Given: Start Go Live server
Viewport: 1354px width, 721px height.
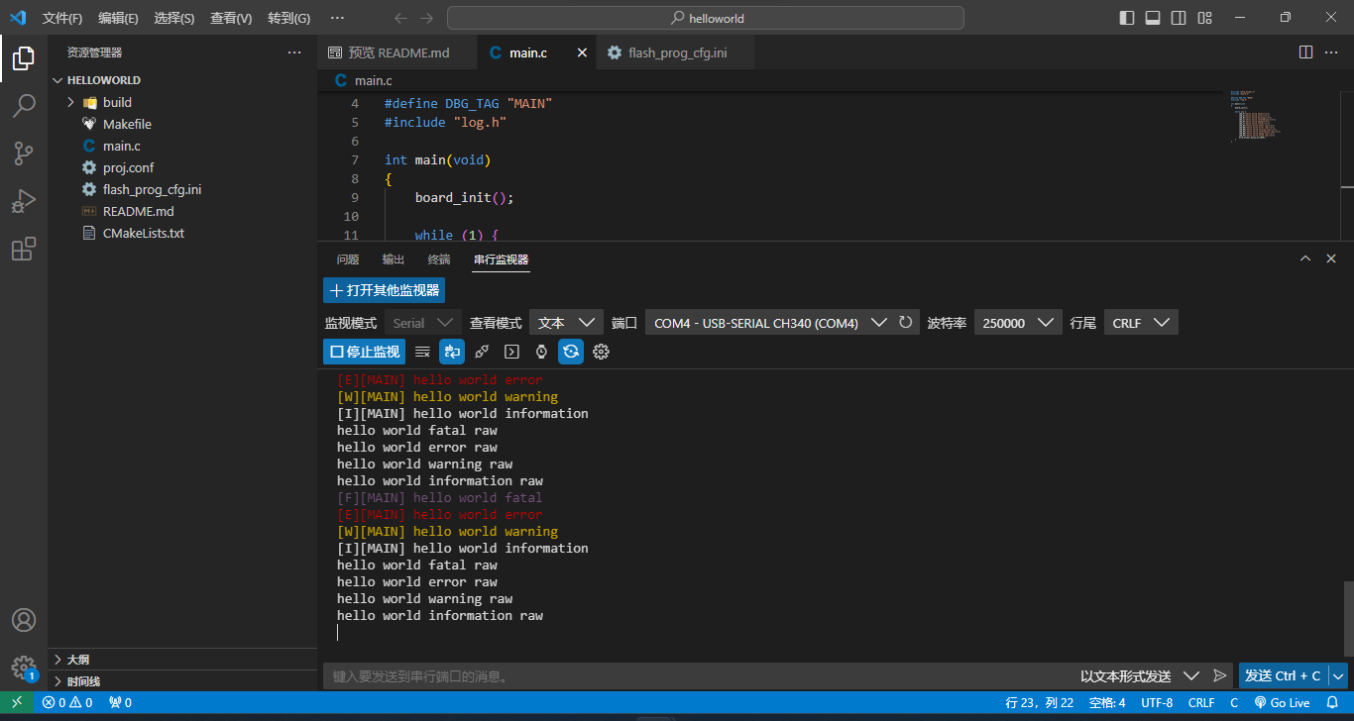Looking at the screenshot, I should 1282,702.
